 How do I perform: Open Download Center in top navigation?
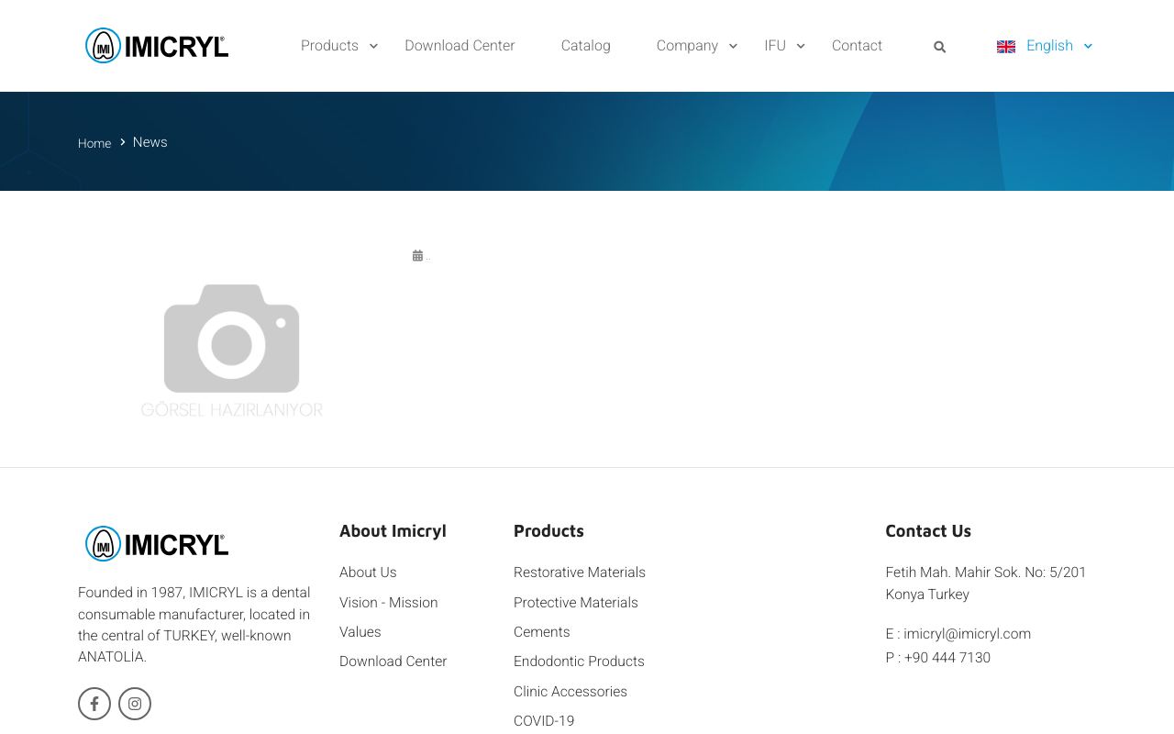(460, 46)
